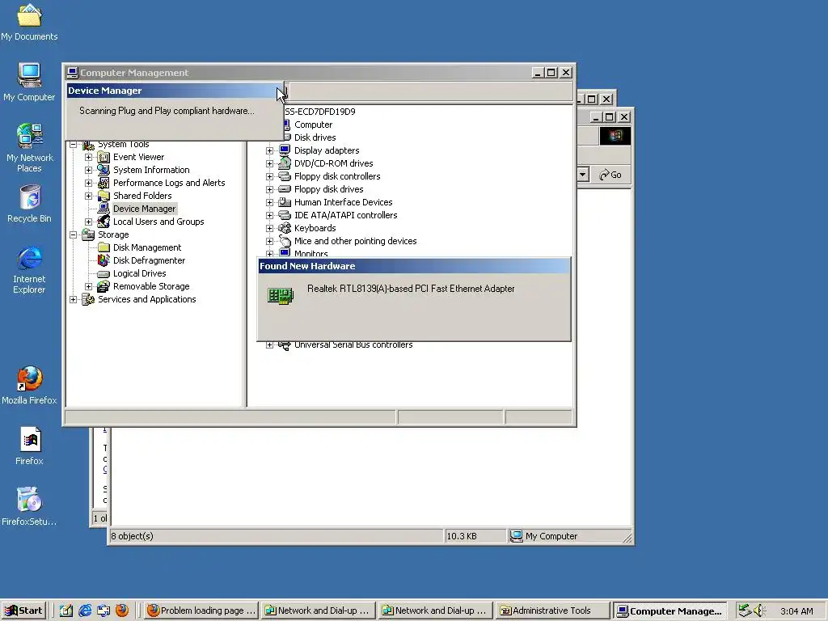828x621 pixels.
Task: Click the 3:04 AM clock in tray
Action: [796, 611]
